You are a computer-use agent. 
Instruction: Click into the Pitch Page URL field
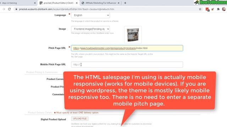point(127,48)
